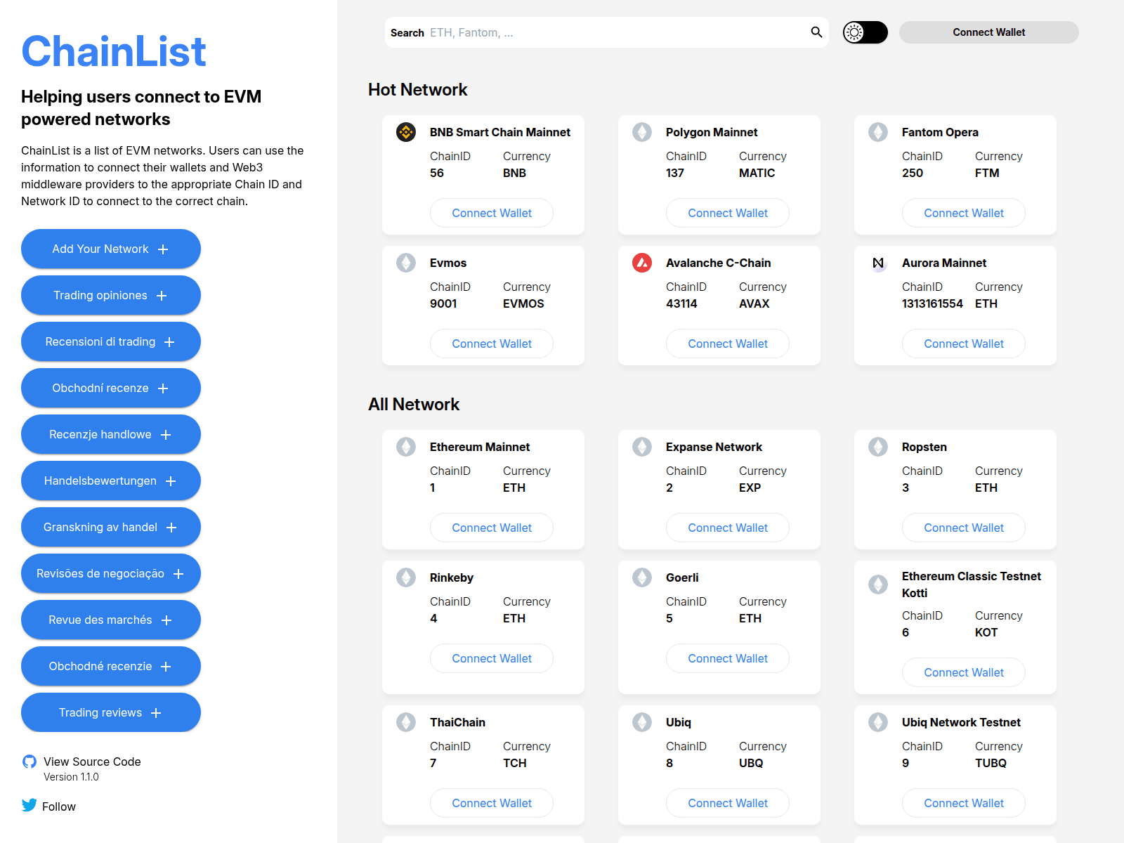Click the Ubiq Network Testnet icon

pos(878,722)
